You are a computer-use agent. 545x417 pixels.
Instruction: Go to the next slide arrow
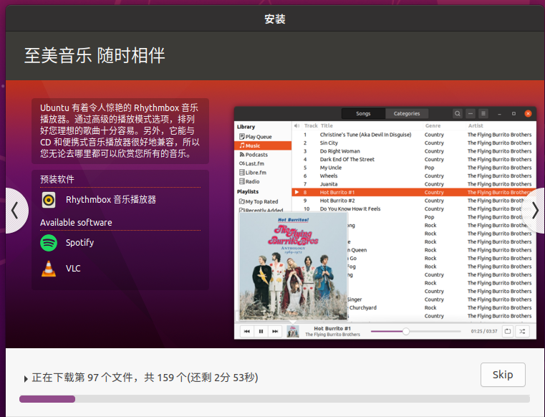point(534,210)
